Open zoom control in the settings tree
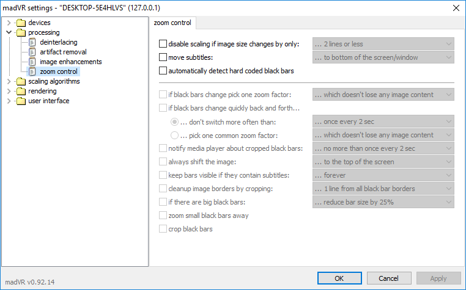This screenshot has height=290, width=466. (x=59, y=71)
